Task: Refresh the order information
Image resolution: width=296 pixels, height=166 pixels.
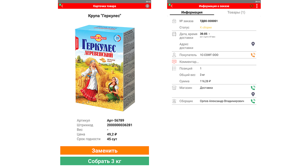Action: click(x=251, y=6)
